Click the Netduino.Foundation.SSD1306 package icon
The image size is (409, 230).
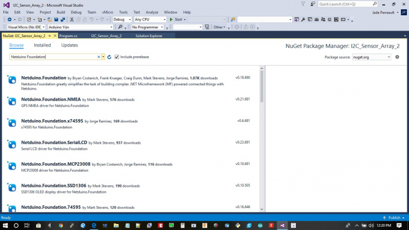[11, 187]
